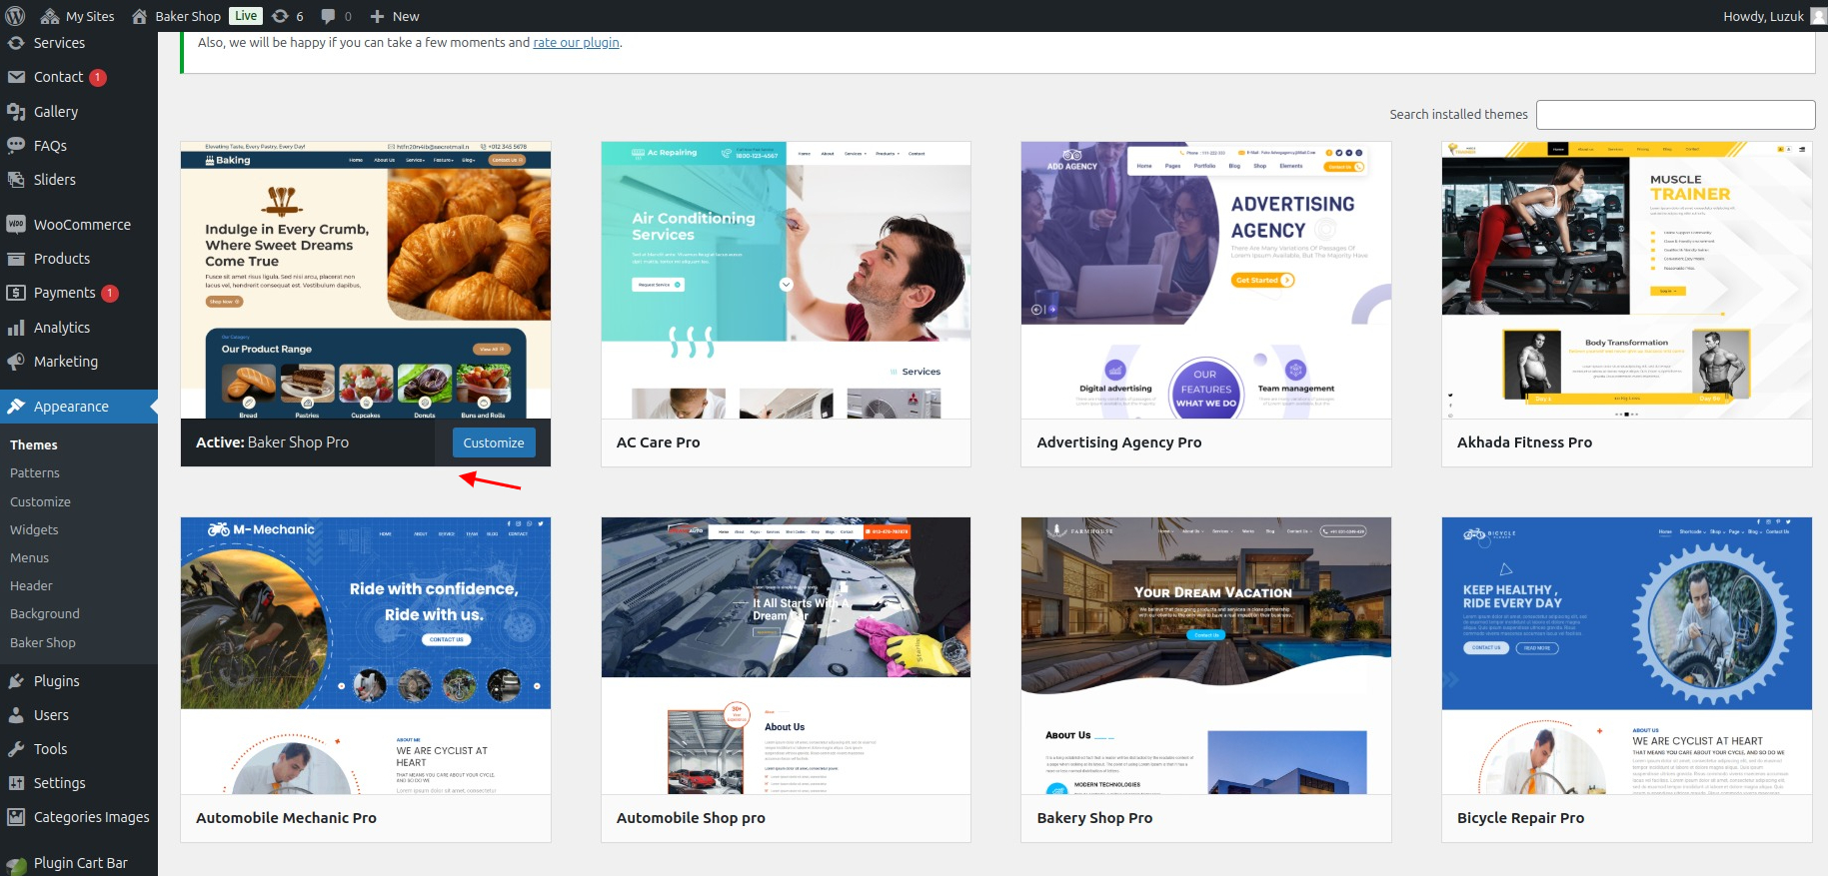Click the Plugins plug icon
Image resolution: width=1828 pixels, height=876 pixels.
tap(16, 681)
